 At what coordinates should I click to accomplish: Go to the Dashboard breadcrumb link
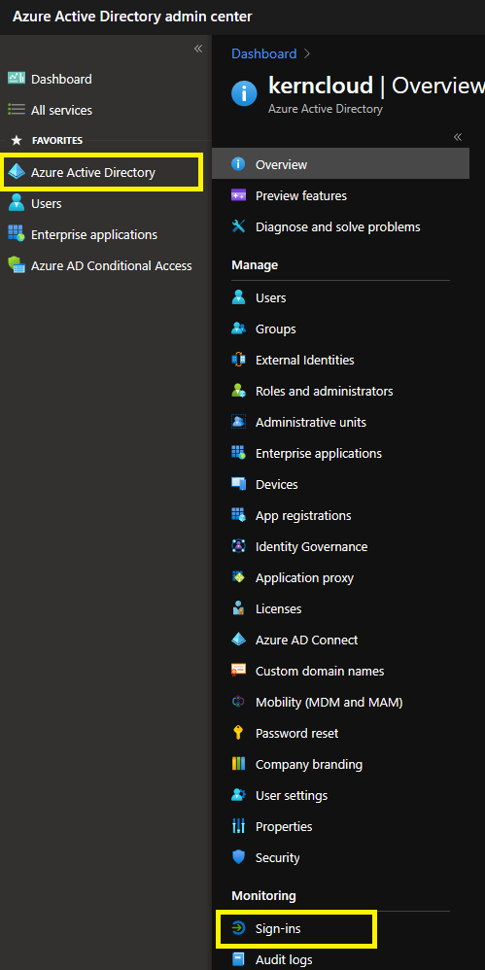pyautogui.click(x=264, y=53)
